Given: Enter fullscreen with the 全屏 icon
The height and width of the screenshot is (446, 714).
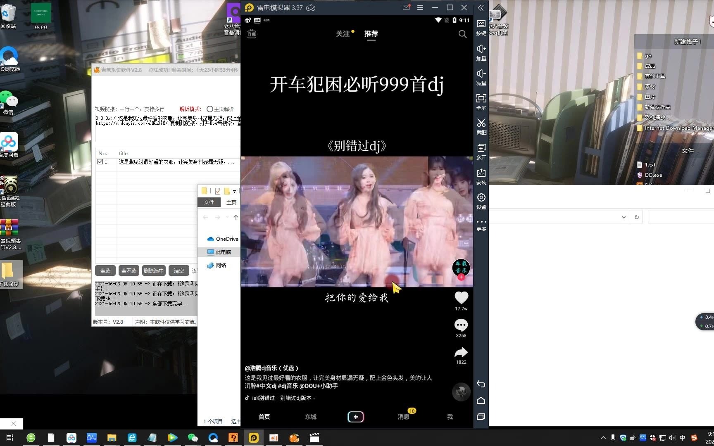Looking at the screenshot, I should 481,102.
